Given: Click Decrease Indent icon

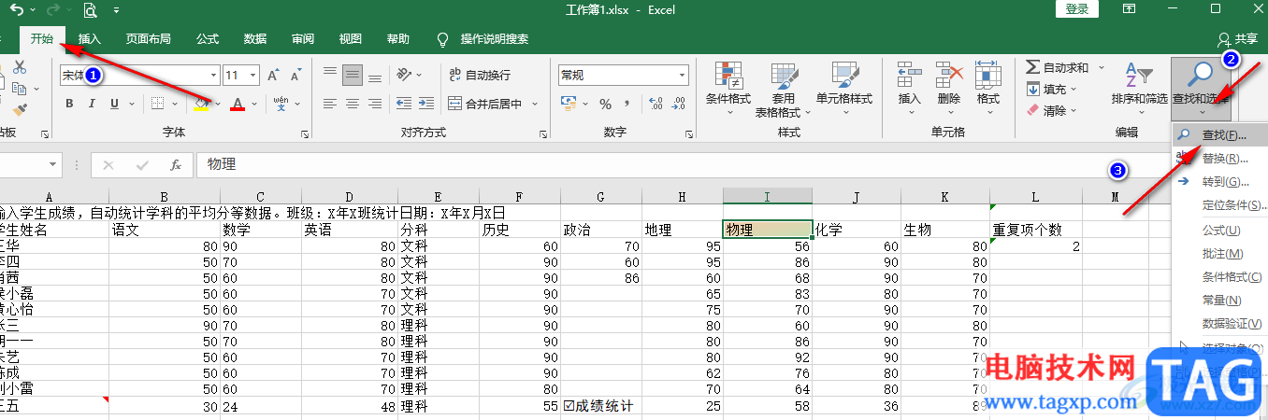Looking at the screenshot, I should point(403,104).
